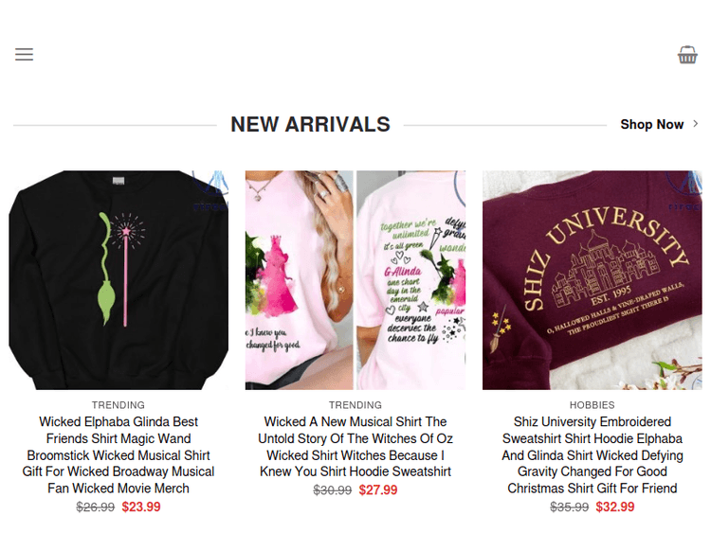Click the crossed-out $30.99 original price
This screenshot has width=711, height=533.
click(x=333, y=490)
